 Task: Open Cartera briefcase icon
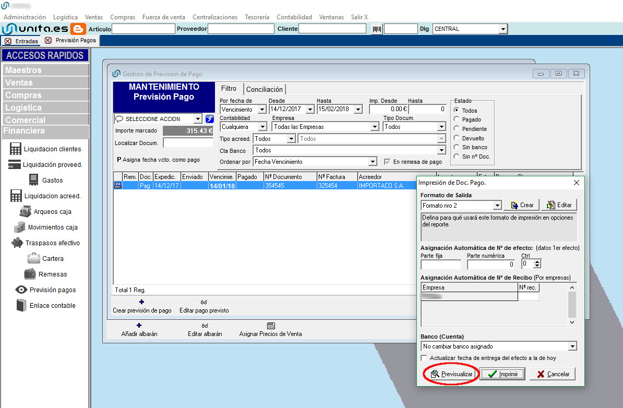point(34,259)
